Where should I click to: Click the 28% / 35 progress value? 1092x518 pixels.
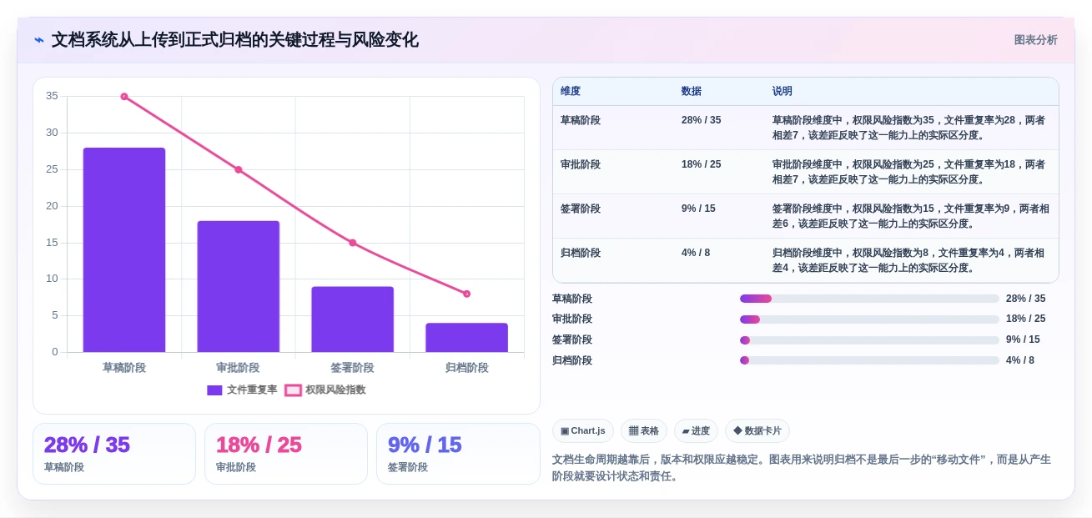[1026, 299]
